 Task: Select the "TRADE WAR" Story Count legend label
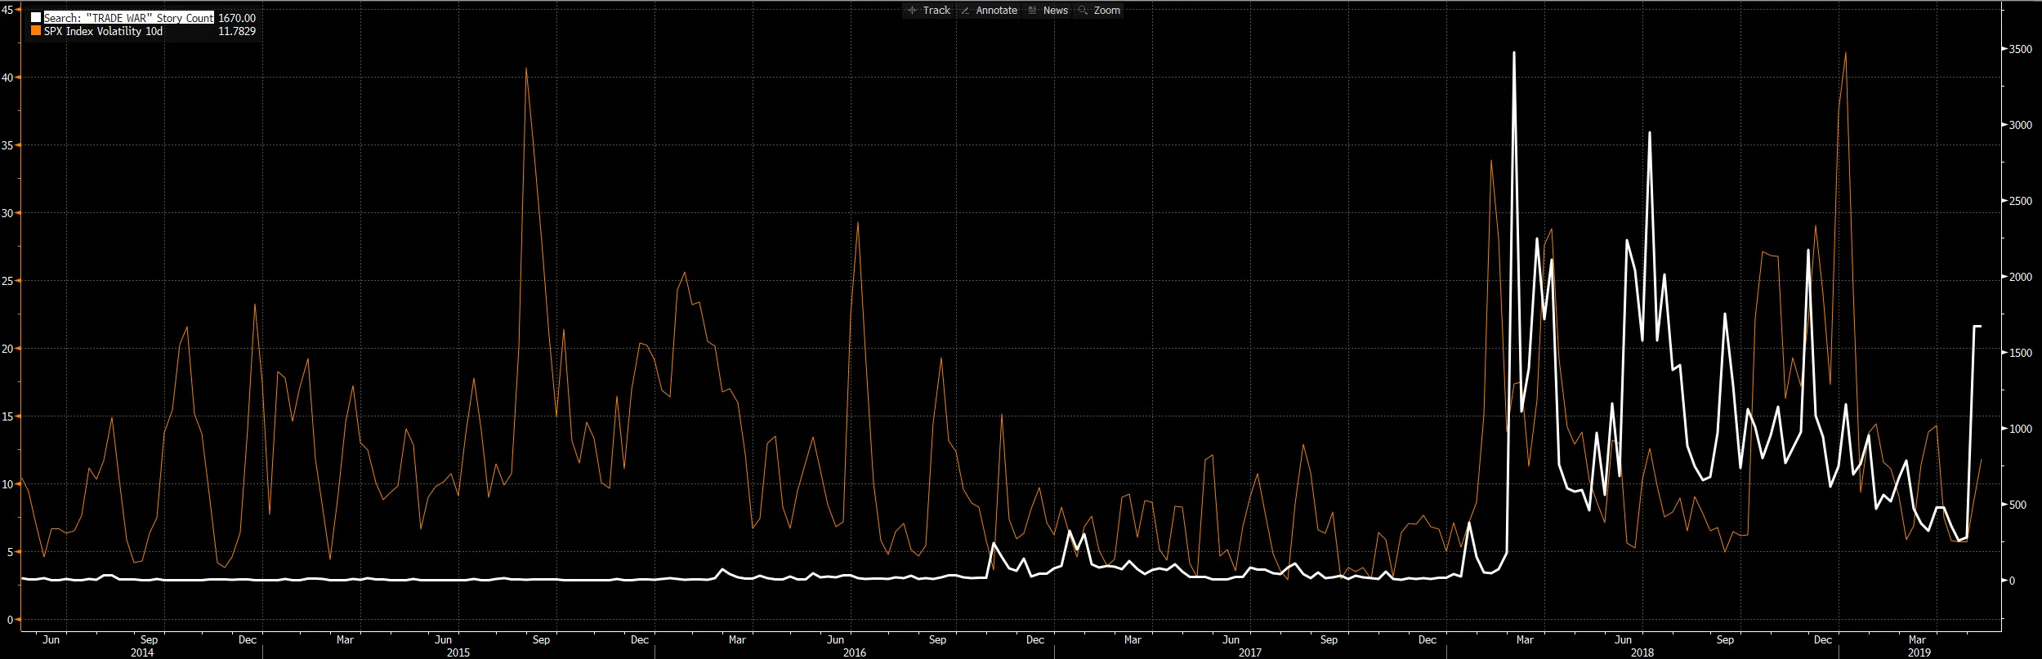coord(128,18)
